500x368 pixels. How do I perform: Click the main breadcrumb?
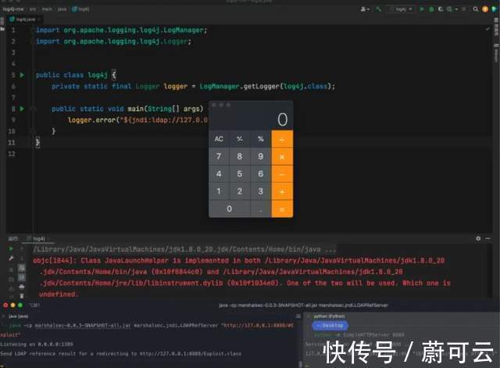tap(47, 9)
